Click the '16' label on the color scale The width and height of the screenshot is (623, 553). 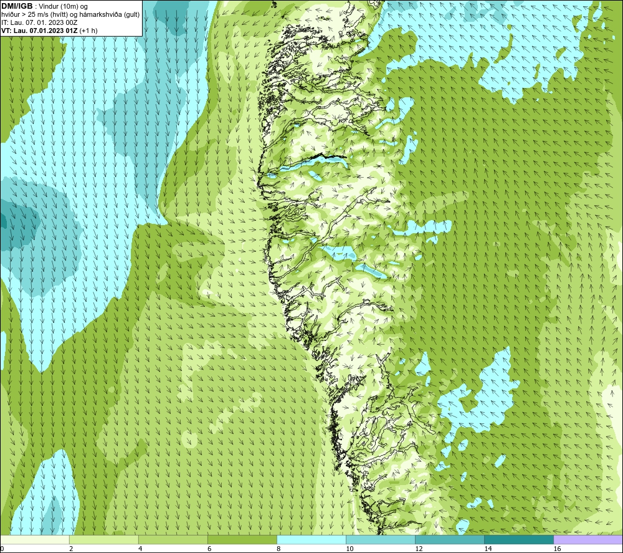(556, 549)
